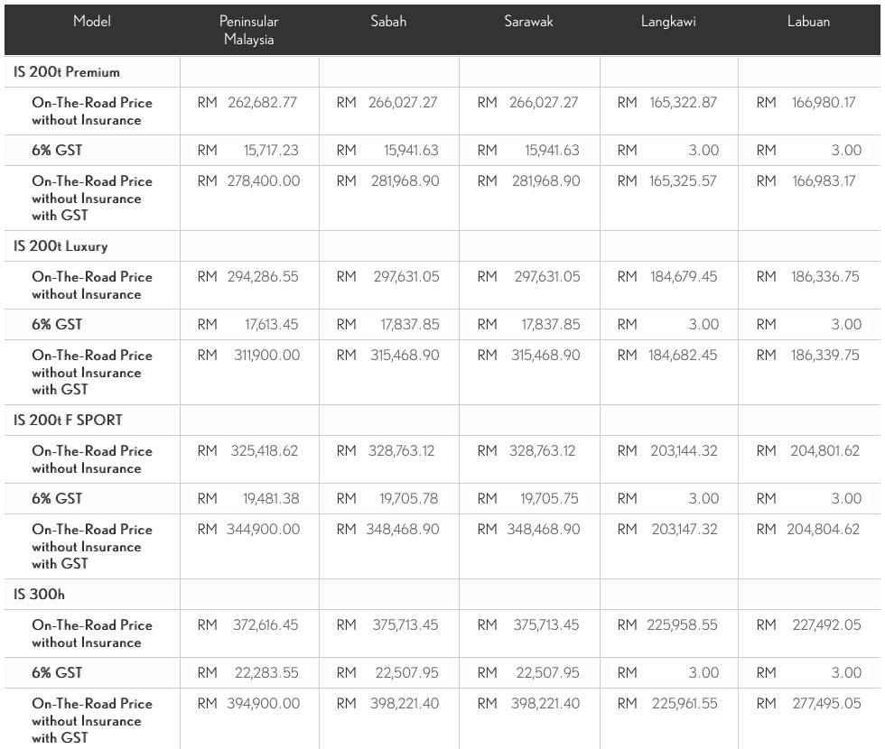
Task: Click Langkawi price 184,682.45
Action: click(x=683, y=356)
